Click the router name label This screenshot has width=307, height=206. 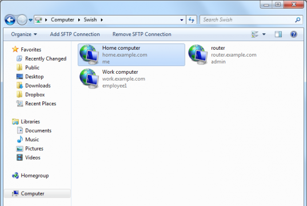(218, 48)
